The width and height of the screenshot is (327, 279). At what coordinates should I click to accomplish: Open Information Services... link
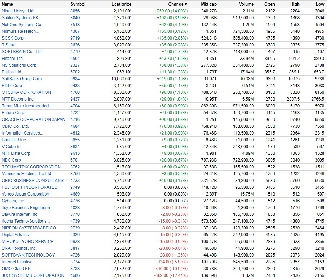(22, 133)
